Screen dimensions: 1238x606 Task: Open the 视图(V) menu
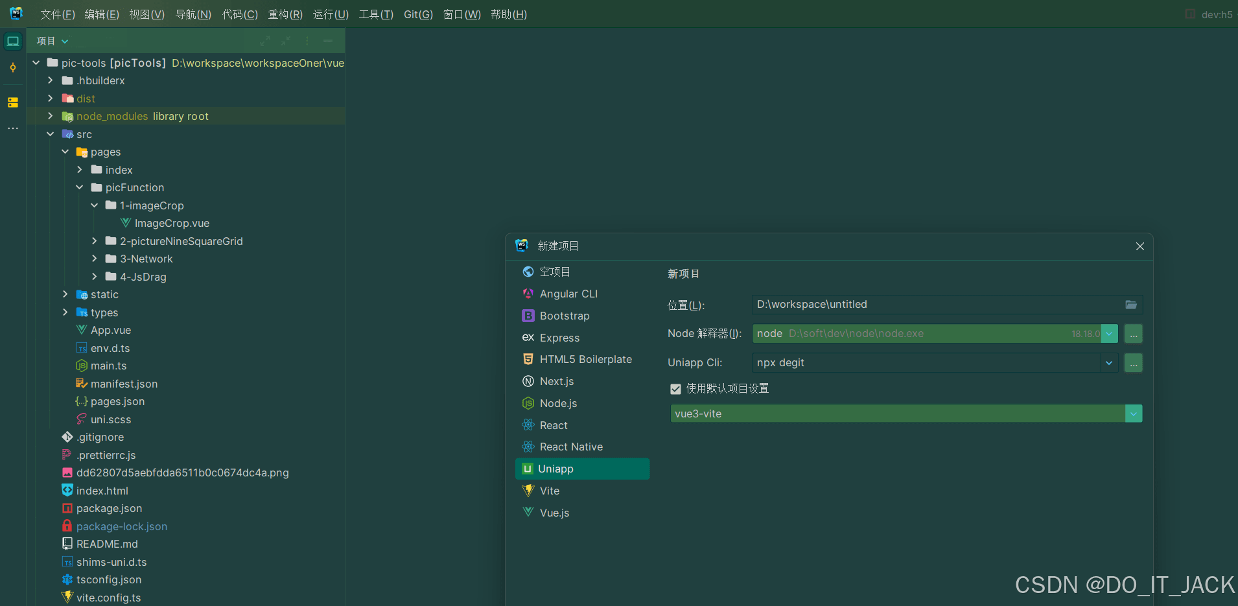click(147, 14)
